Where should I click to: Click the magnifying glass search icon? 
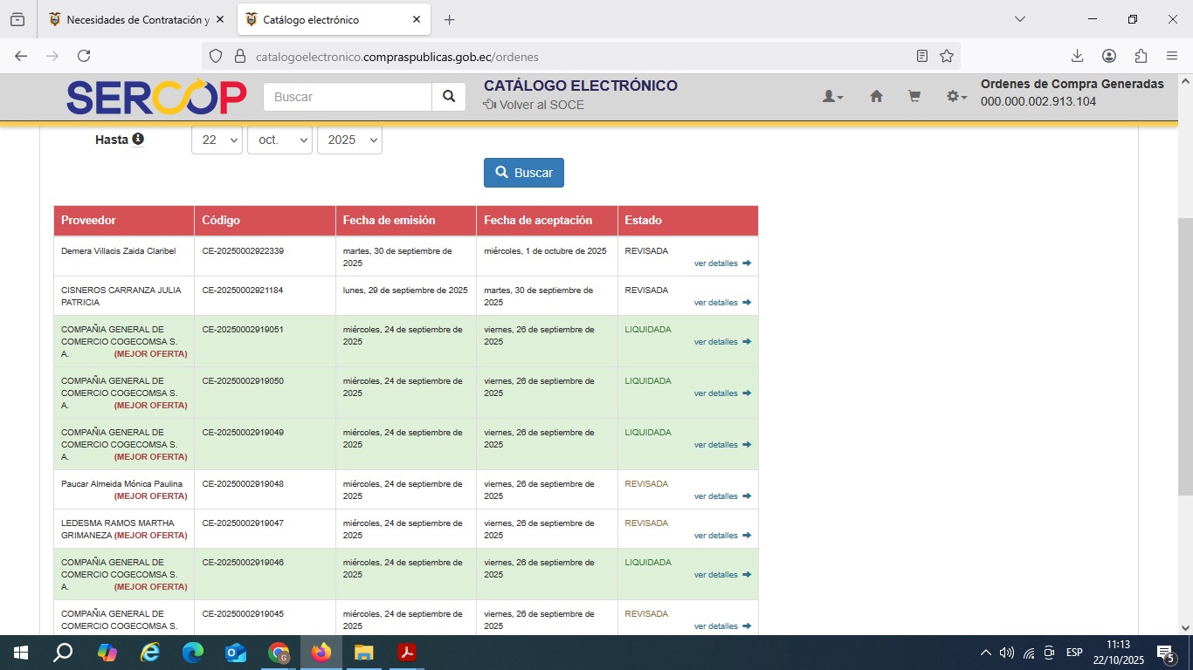pos(449,97)
